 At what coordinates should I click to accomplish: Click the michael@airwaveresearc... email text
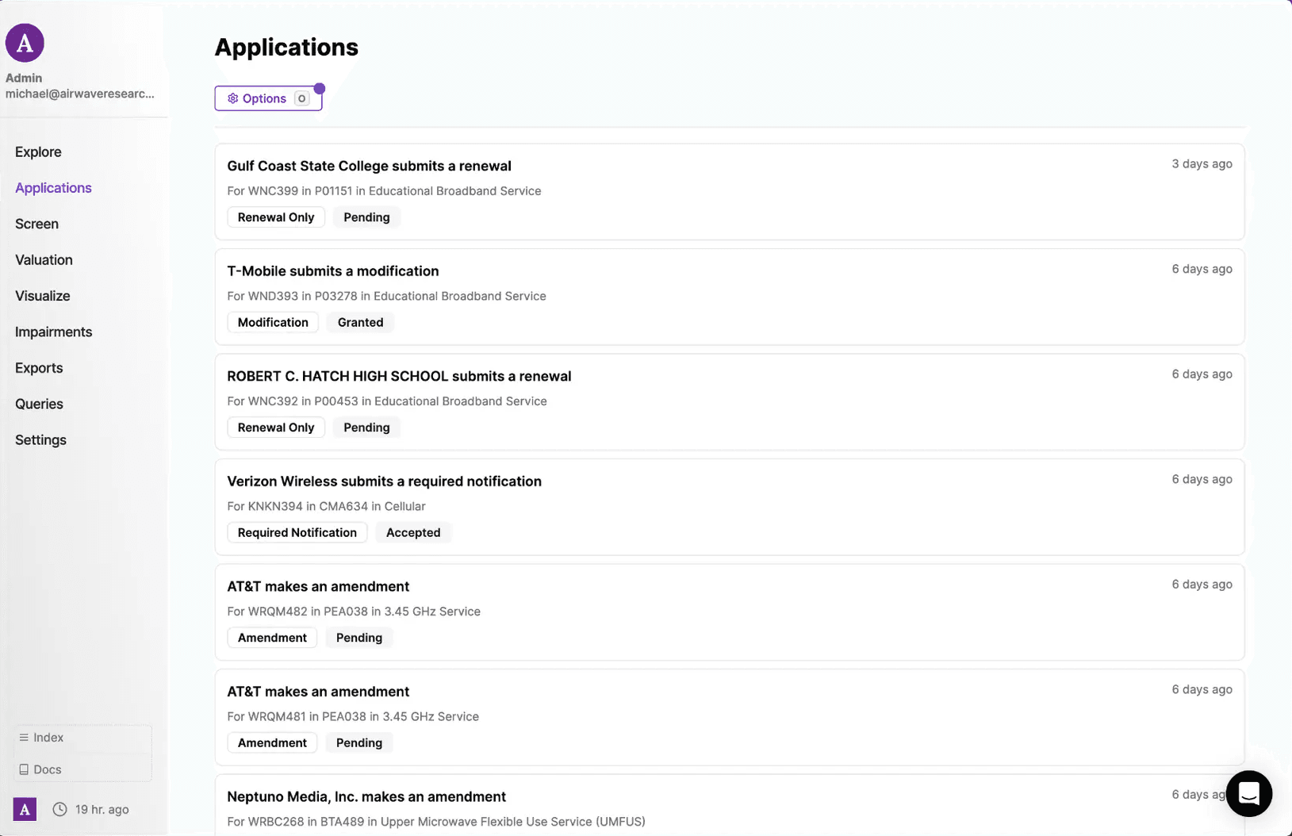tap(80, 94)
